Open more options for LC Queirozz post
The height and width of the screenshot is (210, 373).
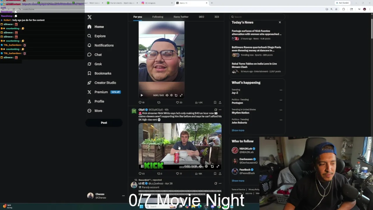tap(220, 183)
